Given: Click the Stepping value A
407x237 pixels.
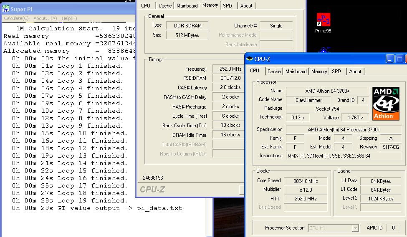Looking at the screenshot, I should pyautogui.click(x=391, y=138).
